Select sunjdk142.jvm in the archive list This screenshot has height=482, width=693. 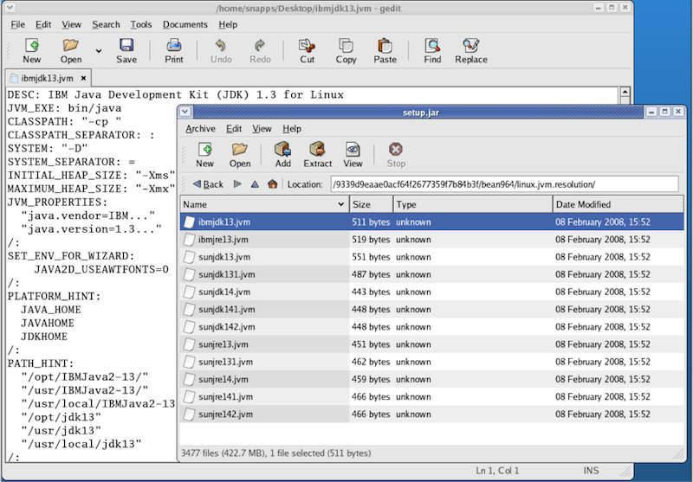click(431, 326)
